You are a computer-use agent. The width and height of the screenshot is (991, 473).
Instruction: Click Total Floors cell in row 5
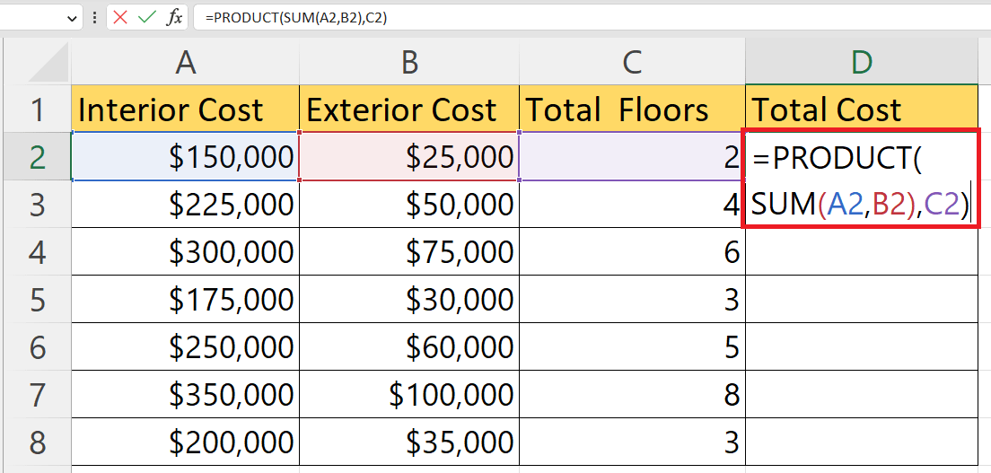[632, 299]
